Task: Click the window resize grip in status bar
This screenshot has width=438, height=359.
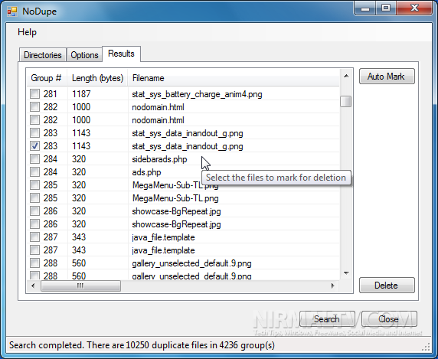Action: 426,347
